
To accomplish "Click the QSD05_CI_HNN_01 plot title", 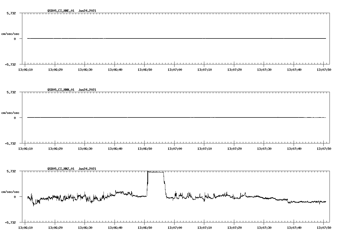I will (x=72, y=90).
